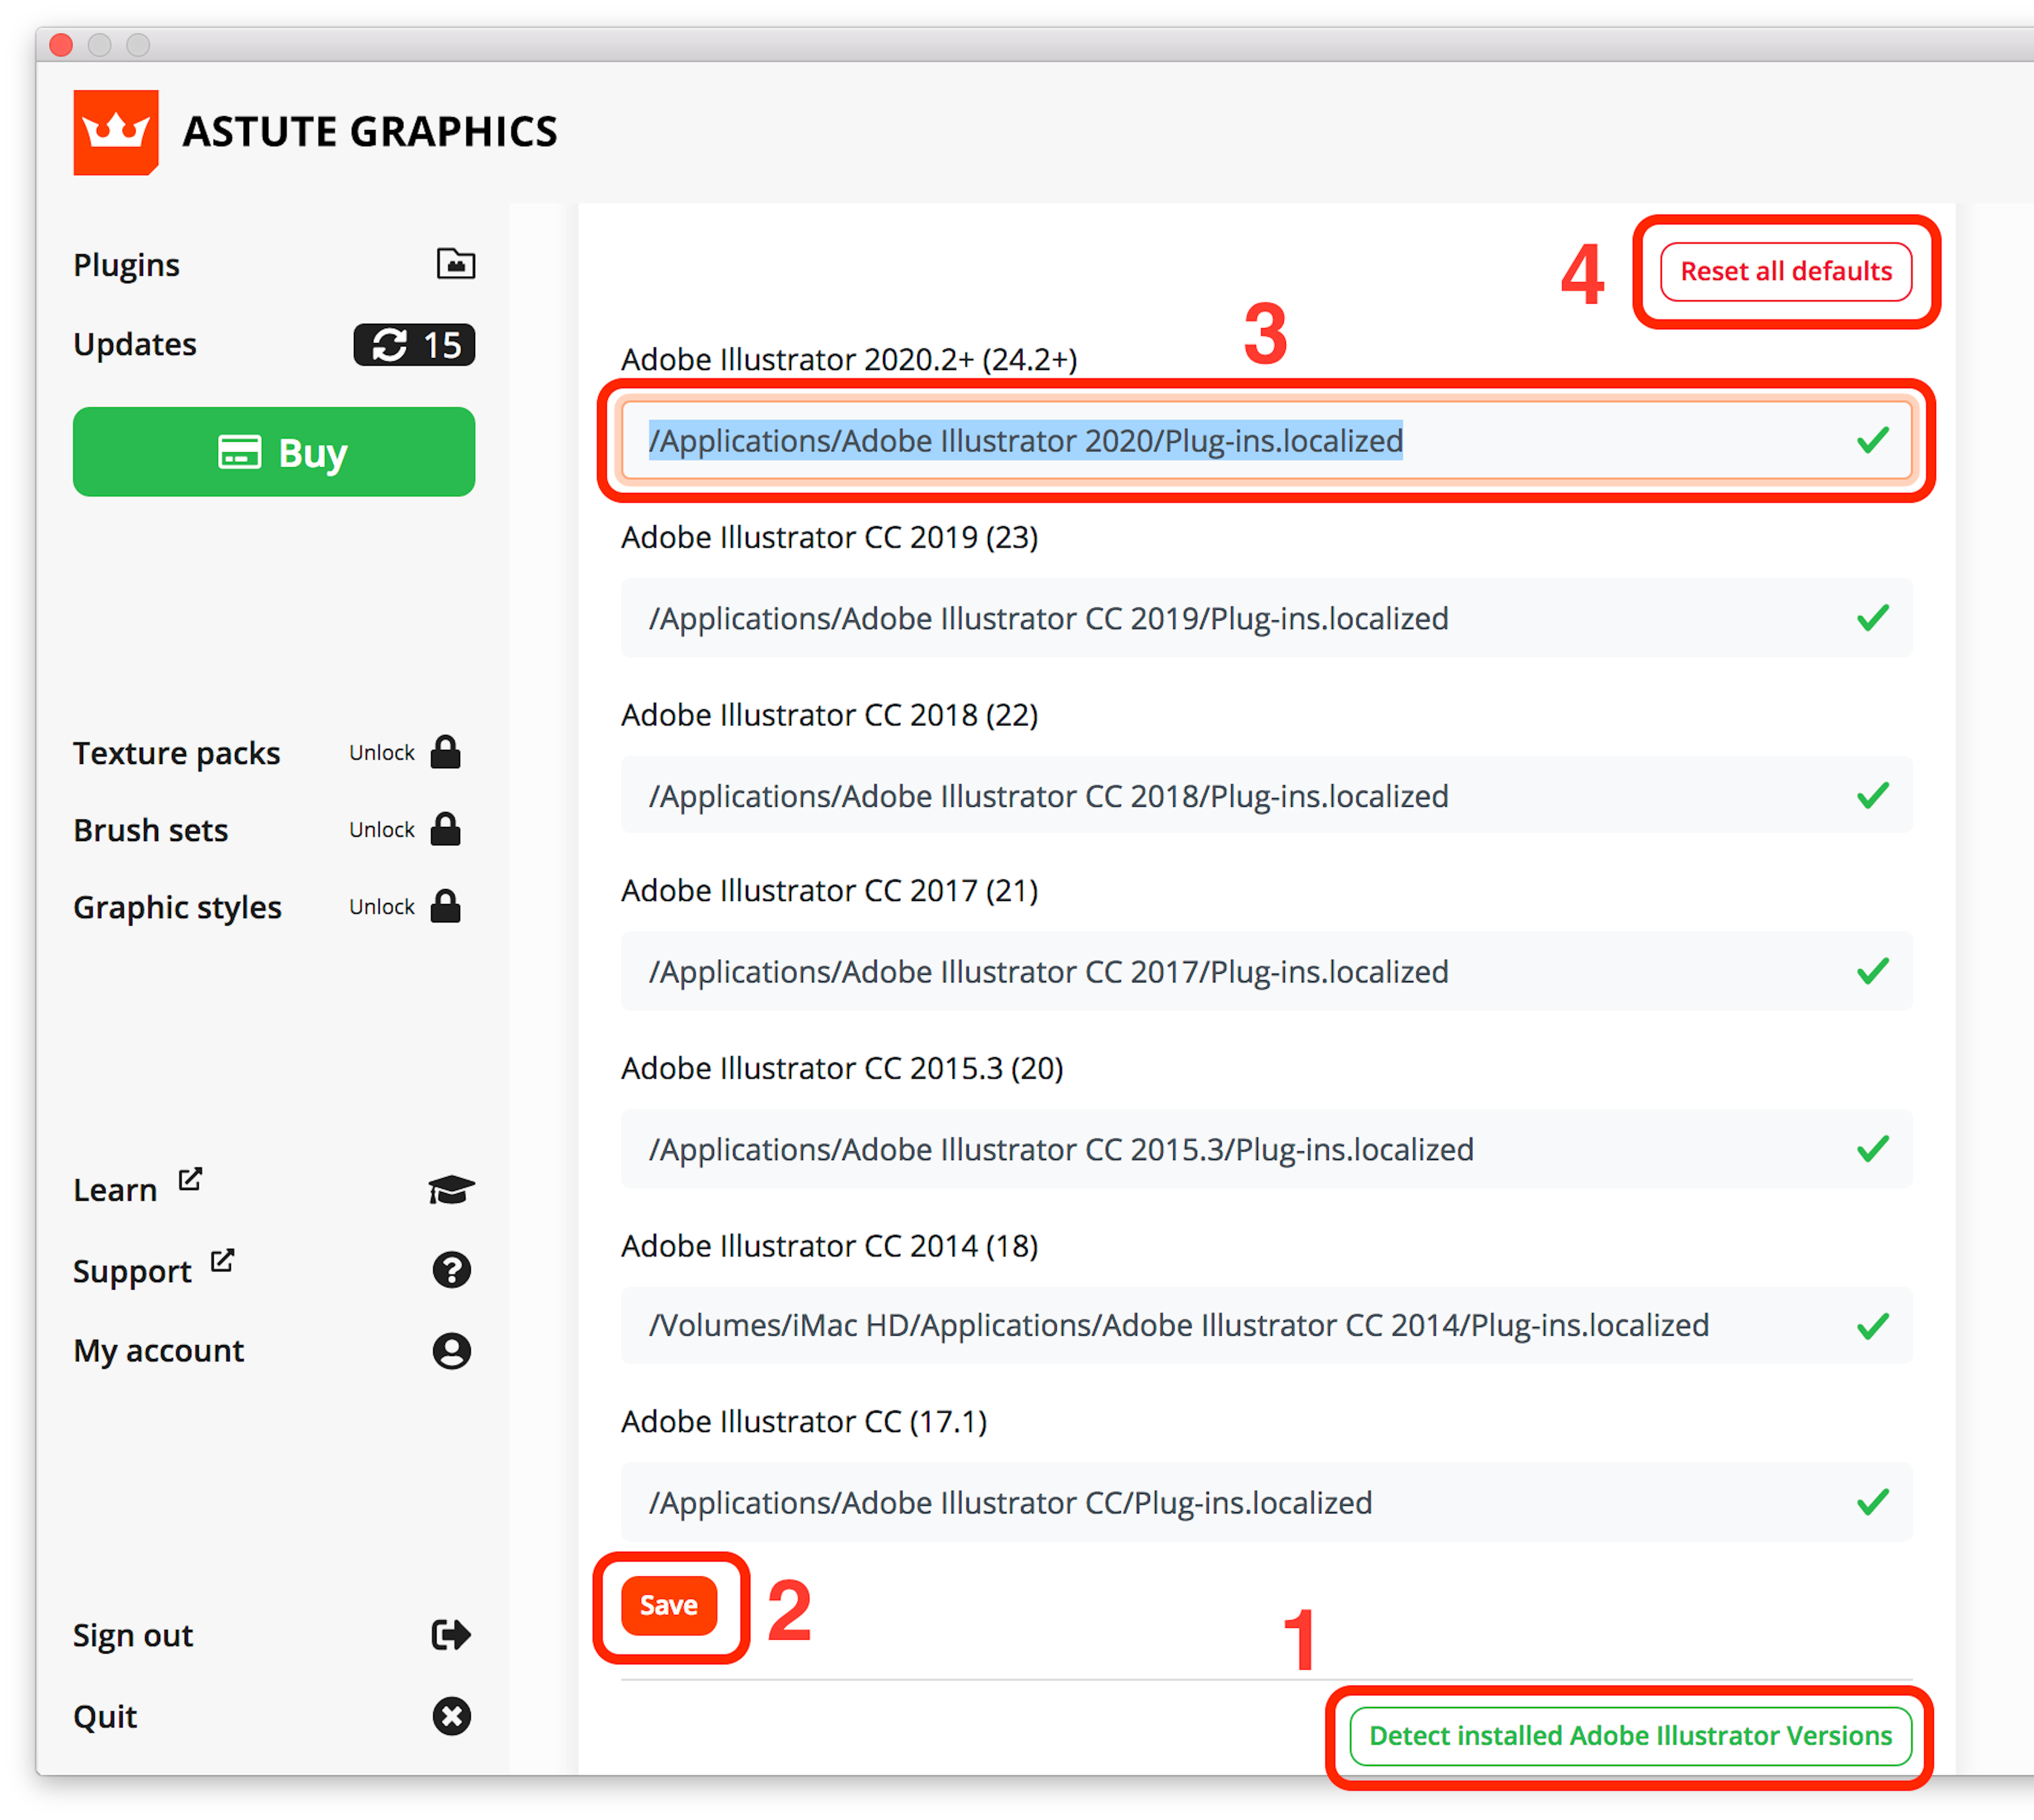Click the Astute Graphics crown logo
Viewport: 2034px width, 1820px height.
point(116,131)
